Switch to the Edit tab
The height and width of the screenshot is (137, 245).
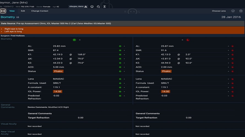pyautogui.click(x=23, y=11)
